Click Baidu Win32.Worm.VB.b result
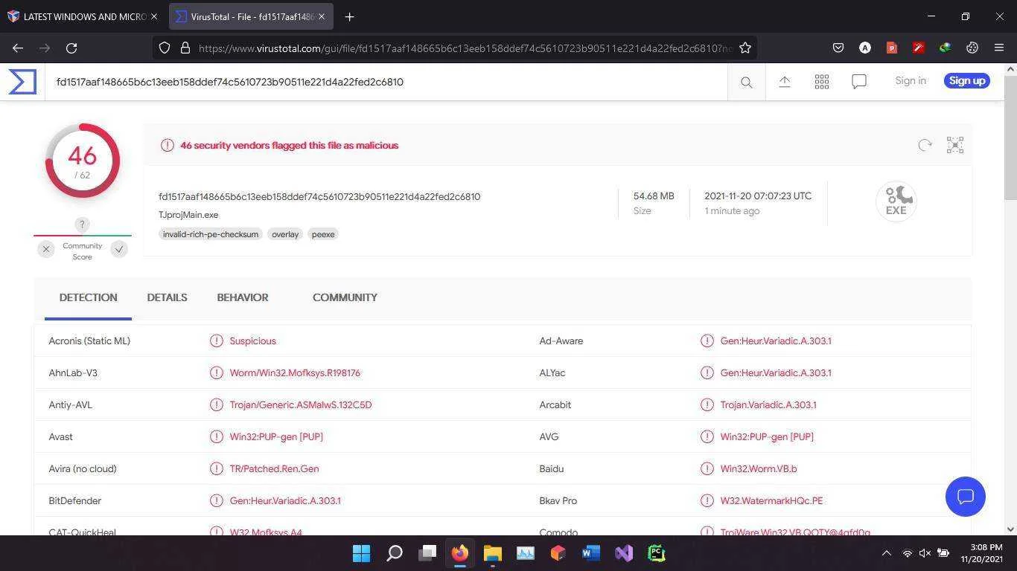Screen dimensions: 1017x571 758,468
